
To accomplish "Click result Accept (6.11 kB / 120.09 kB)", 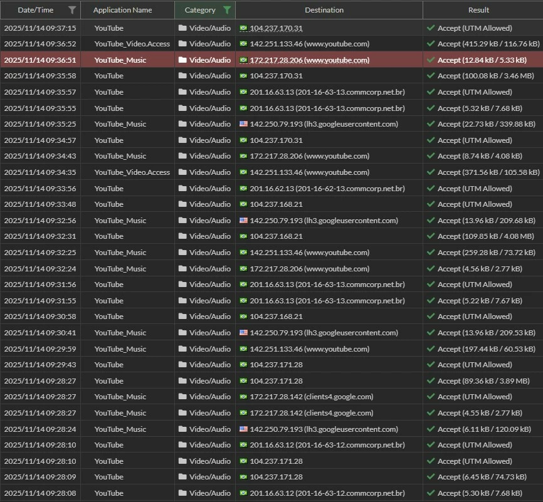I will click(x=484, y=429).
